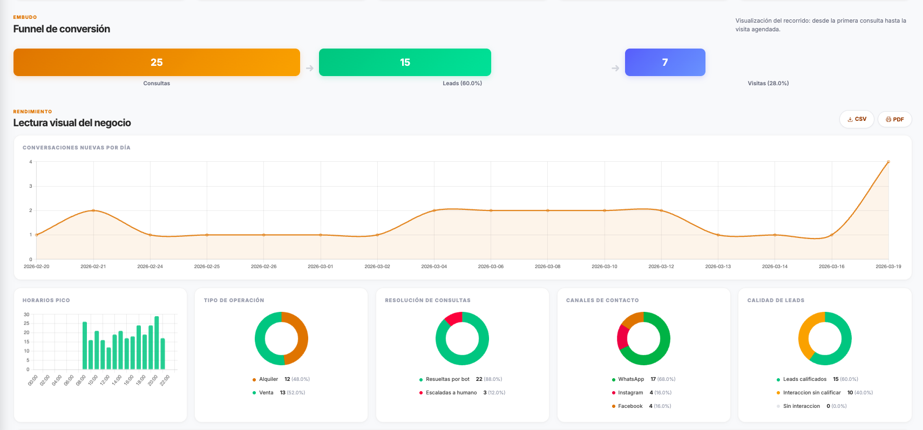
Task: Click the red dot beside Instagram legend
Action: (x=614, y=393)
